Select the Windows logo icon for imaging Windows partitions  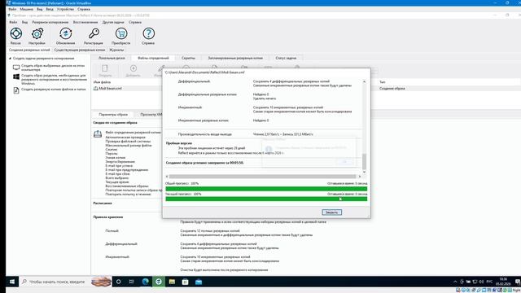coord(16,77)
